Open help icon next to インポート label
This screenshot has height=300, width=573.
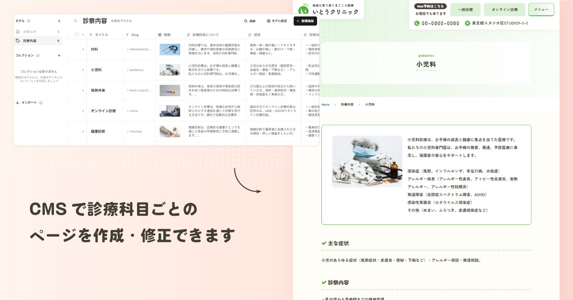(41, 102)
